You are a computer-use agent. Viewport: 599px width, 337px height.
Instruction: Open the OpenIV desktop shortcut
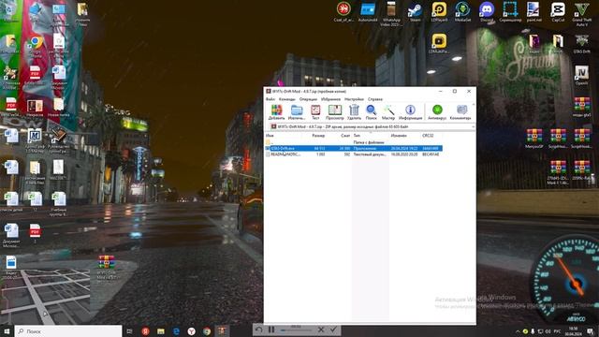pos(581,75)
